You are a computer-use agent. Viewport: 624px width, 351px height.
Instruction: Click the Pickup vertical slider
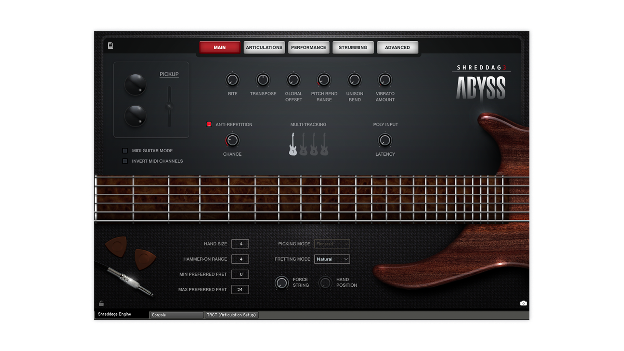(x=169, y=106)
